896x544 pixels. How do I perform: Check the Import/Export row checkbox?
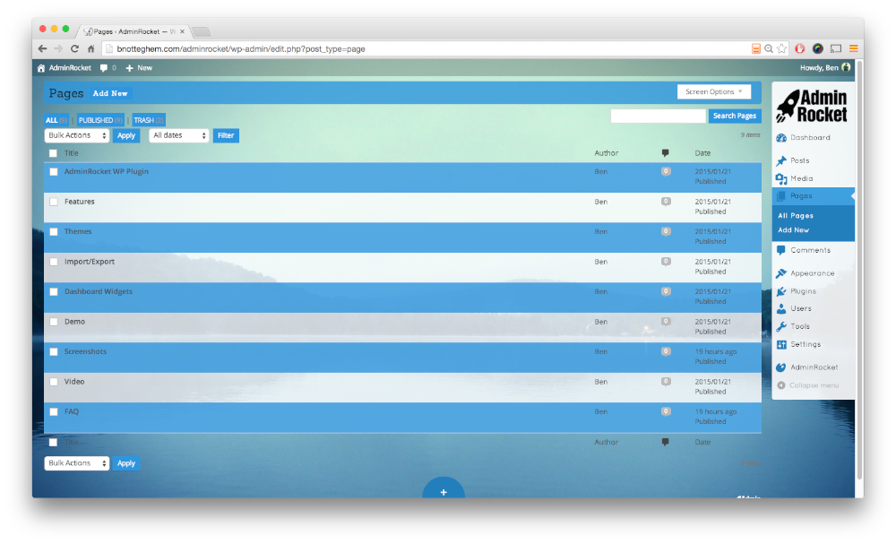click(54, 262)
